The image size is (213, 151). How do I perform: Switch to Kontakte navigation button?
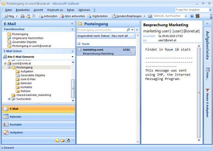(39, 125)
